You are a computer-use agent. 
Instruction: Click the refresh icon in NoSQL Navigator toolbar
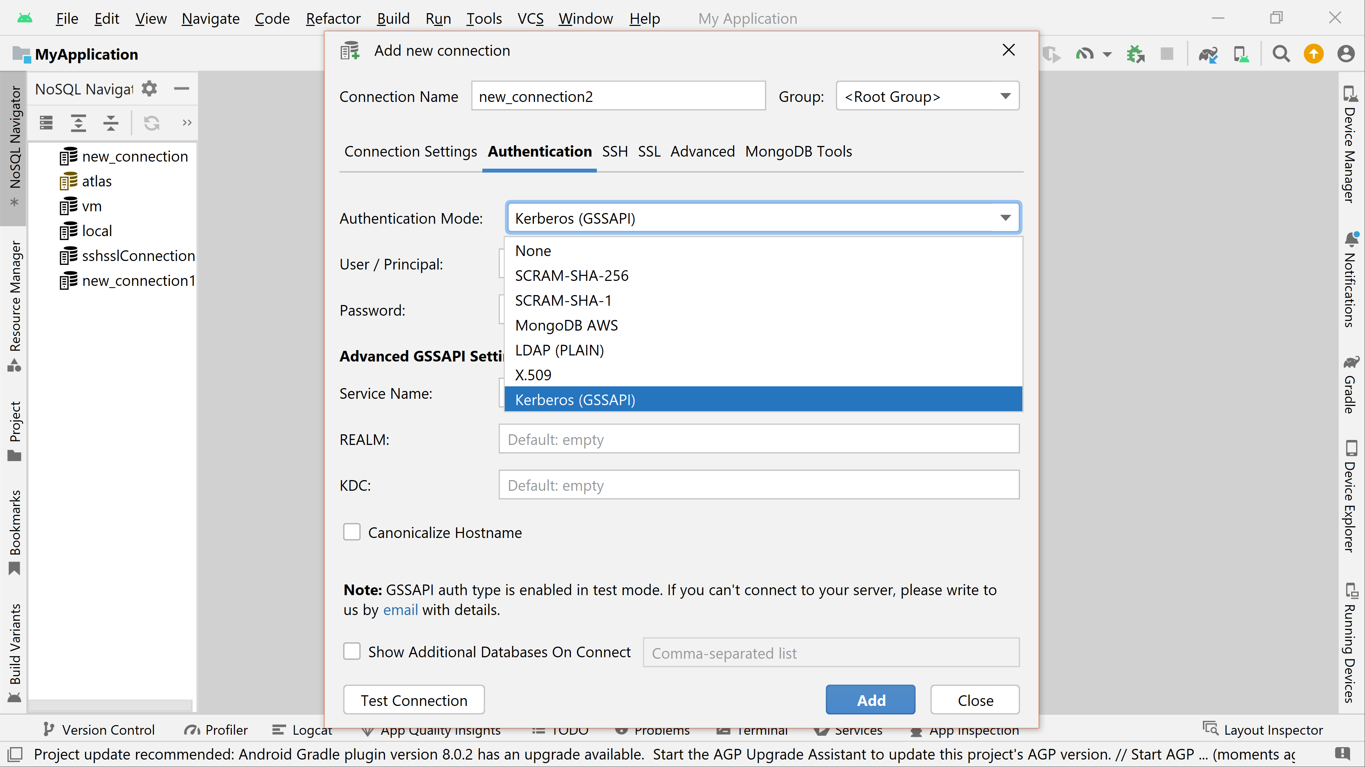[151, 123]
